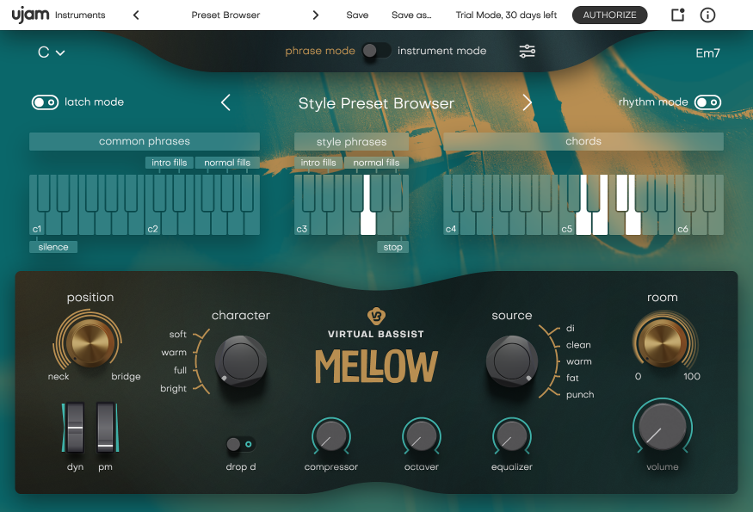This screenshot has height=512, width=753.
Task: Go to next preset arrow
Action: coord(316,15)
